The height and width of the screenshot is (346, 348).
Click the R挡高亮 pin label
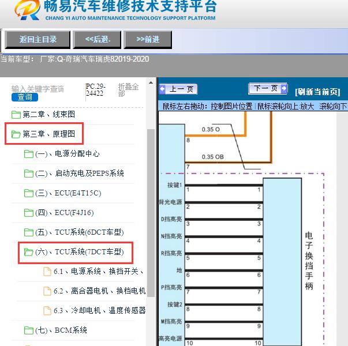point(171,253)
